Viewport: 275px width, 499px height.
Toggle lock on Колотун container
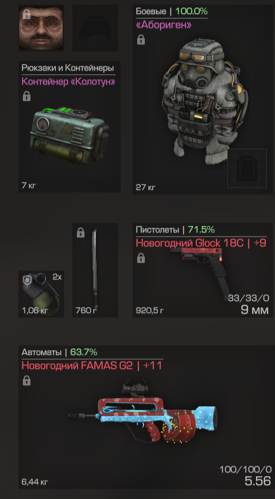click(27, 96)
